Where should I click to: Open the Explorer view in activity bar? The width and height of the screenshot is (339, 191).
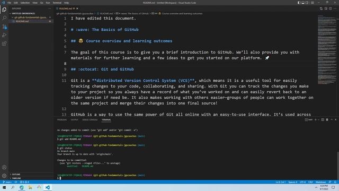tap(4, 10)
